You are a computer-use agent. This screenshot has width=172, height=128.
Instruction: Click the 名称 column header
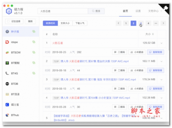pyautogui.click(x=55, y=34)
